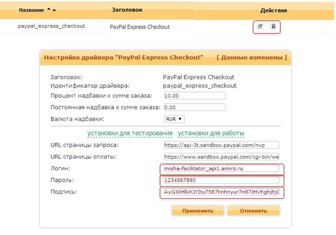
Task: Select 'установки для работы' tab link
Action: point(211,133)
